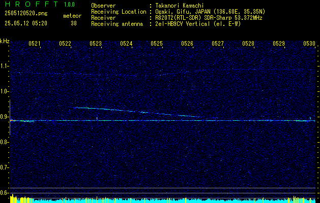Viewport: 320px width, 203px height.
Task: Click the 1.0 kHz axis label
Action: [4, 92]
